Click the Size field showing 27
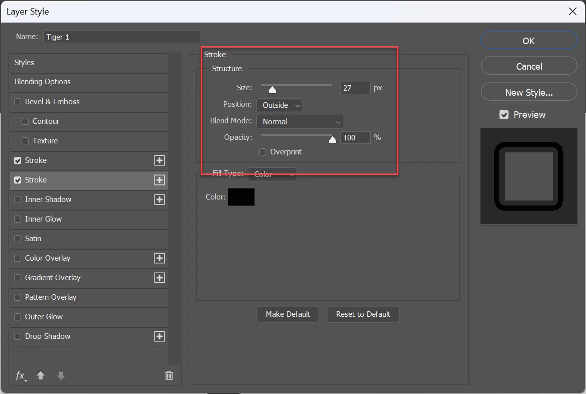 click(355, 88)
